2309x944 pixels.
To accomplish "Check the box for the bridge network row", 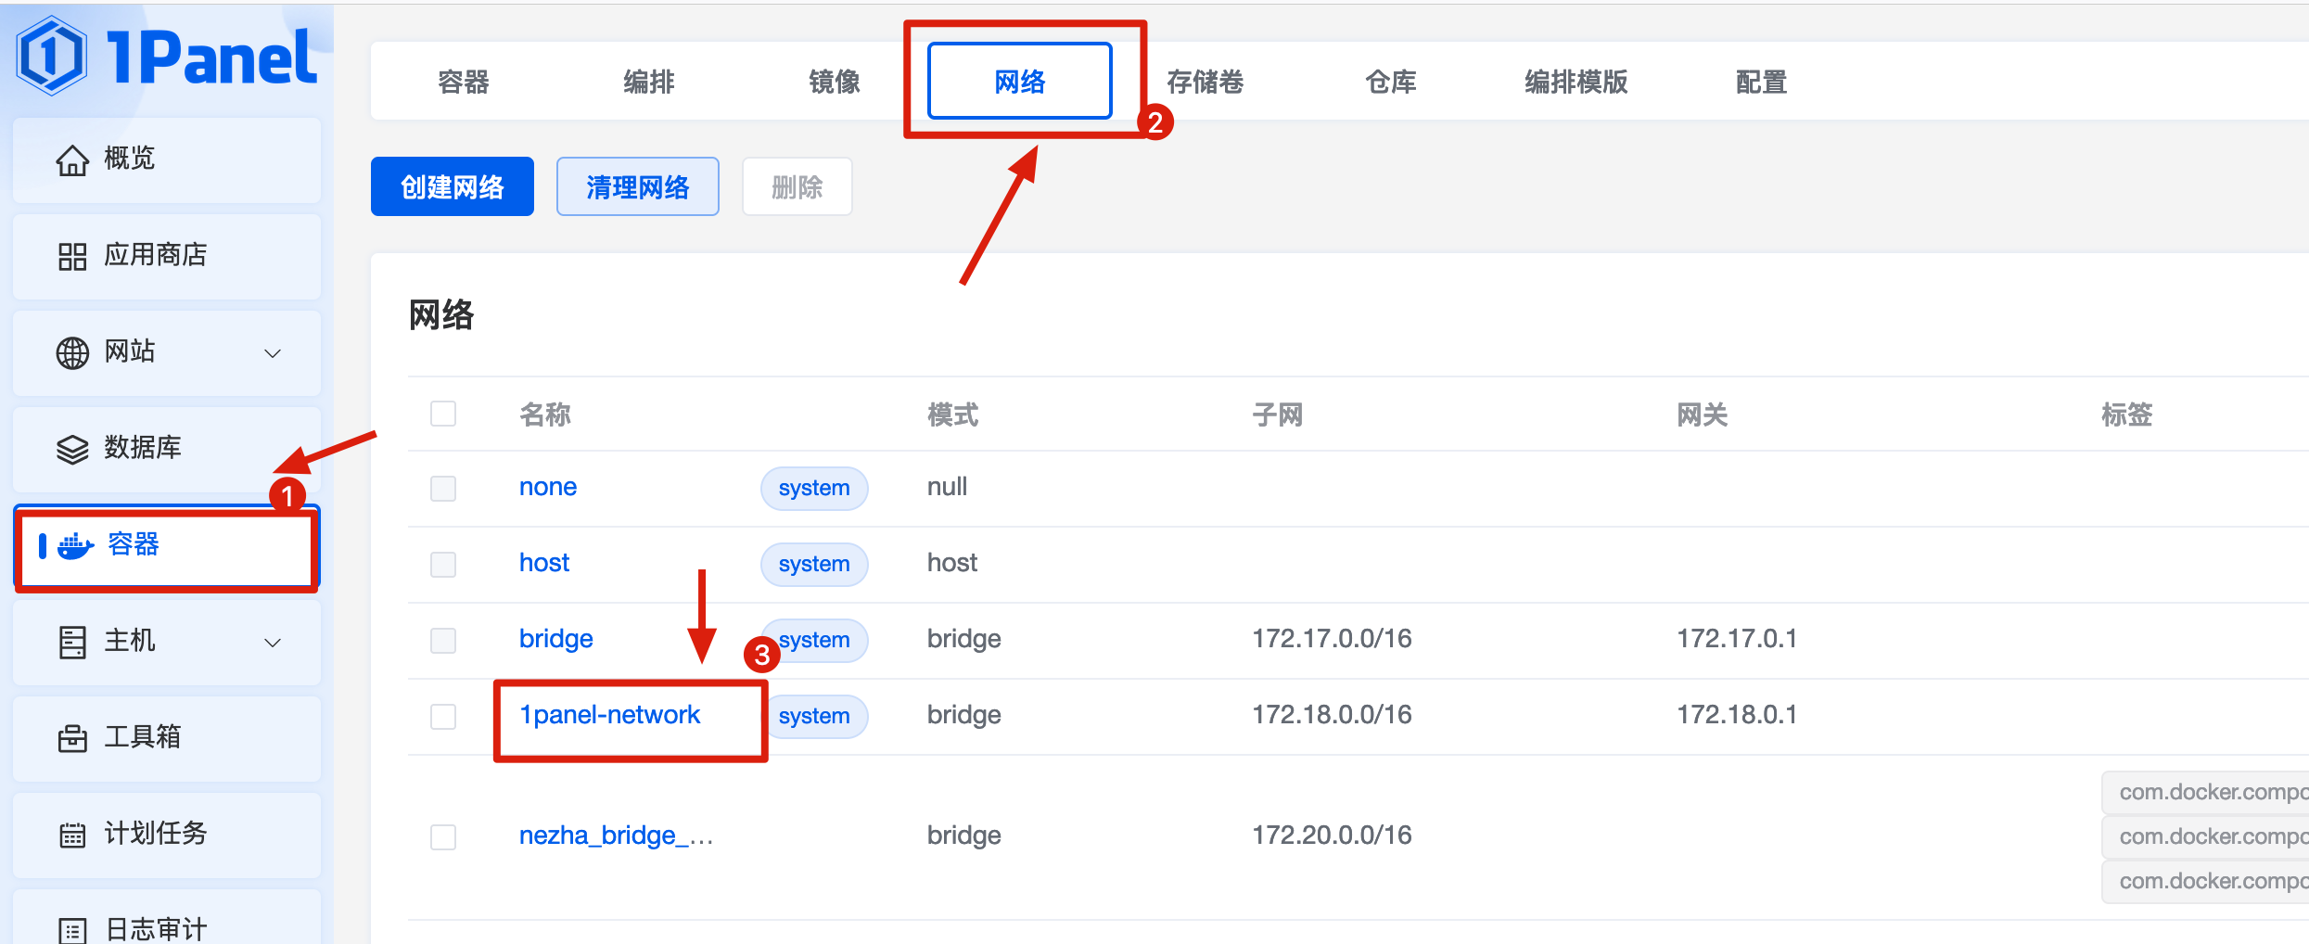I will coord(443,640).
